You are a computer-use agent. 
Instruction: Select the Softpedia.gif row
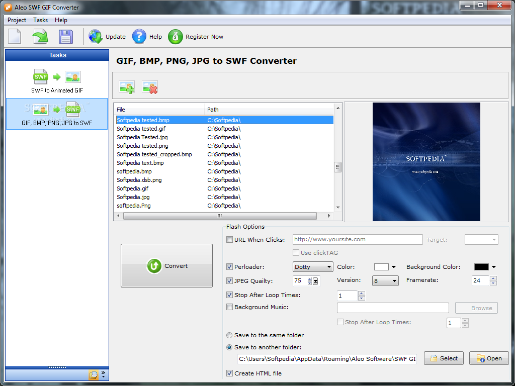225,188
